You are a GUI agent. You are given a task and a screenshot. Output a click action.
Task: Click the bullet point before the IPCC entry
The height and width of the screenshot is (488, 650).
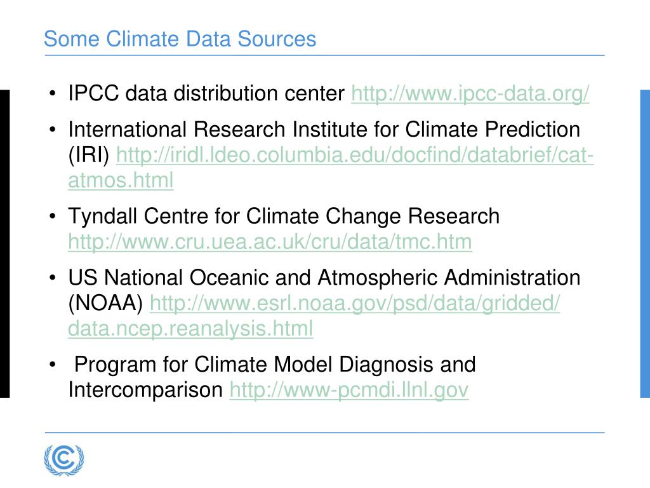[x=52, y=93]
